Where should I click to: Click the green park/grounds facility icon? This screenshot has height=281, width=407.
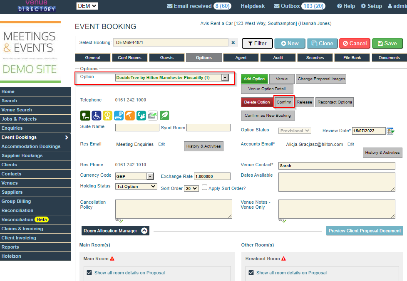pyautogui.click(x=85, y=116)
